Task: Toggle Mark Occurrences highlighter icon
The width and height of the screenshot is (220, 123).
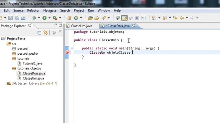Action: pos(124,18)
